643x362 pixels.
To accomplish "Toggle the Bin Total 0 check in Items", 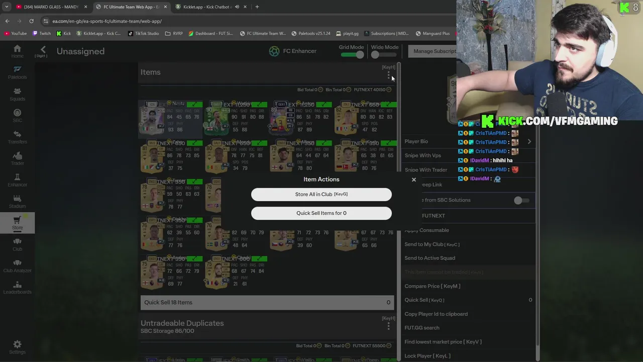I will click(349, 90).
